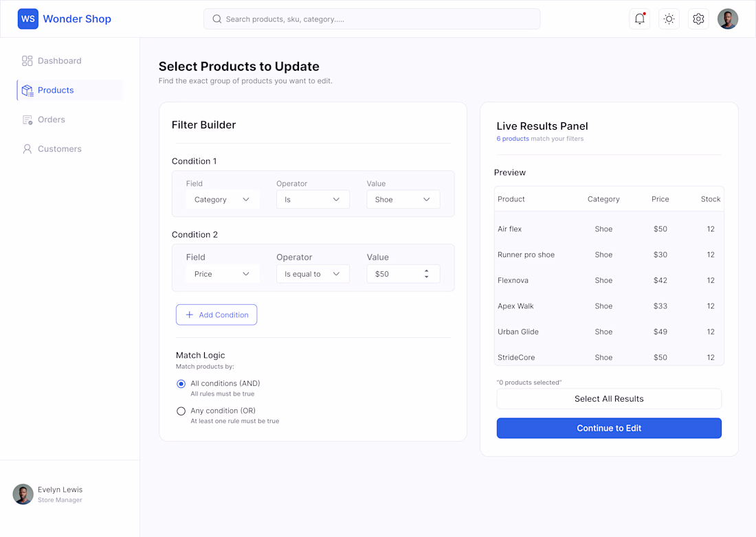Open Orders in the sidebar
The width and height of the screenshot is (756, 537).
point(51,119)
